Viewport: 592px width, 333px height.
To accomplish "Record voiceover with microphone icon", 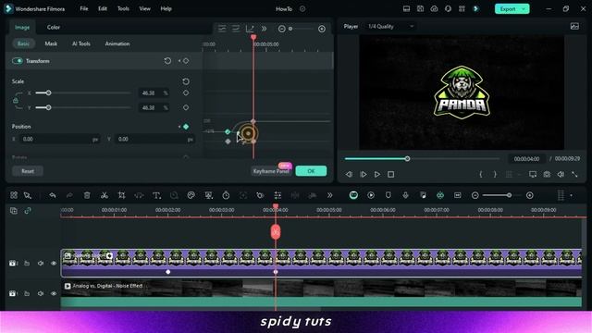I will [x=405, y=195].
